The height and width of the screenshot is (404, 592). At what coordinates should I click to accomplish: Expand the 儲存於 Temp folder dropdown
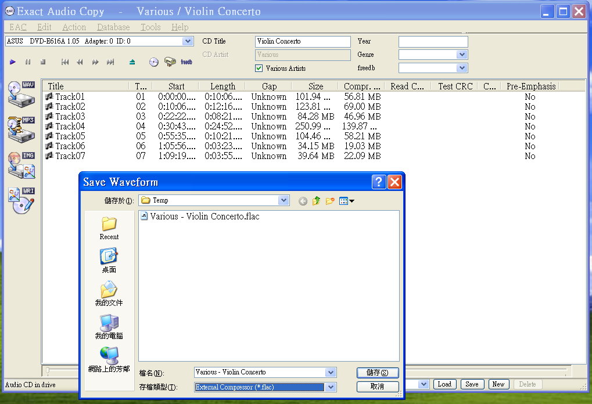click(x=284, y=200)
